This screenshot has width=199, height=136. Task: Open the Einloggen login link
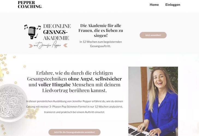173,5
